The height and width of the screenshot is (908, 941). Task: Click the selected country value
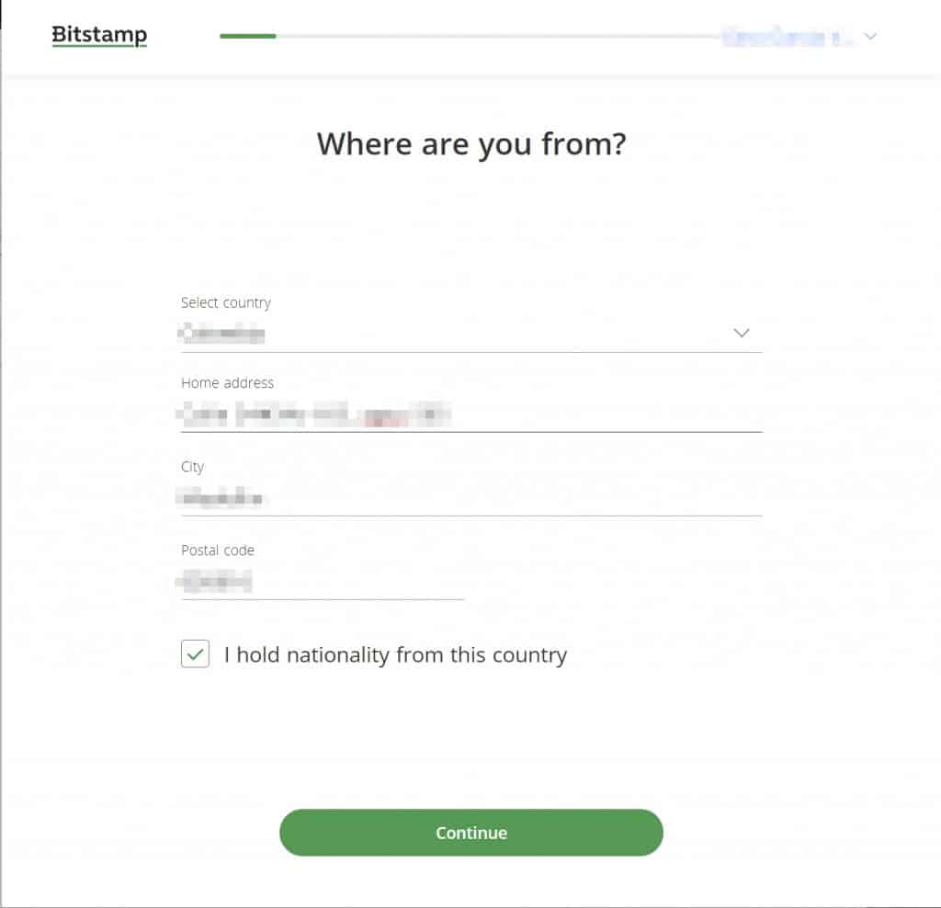pyautogui.click(x=221, y=333)
